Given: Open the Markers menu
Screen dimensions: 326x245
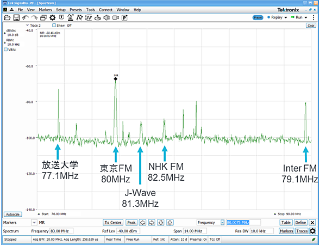Looking at the screenshot, I should coord(44,10).
